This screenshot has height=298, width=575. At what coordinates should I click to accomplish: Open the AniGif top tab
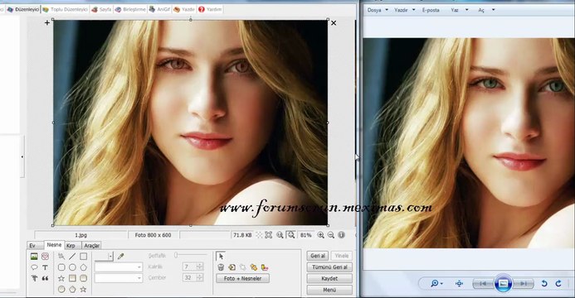(159, 9)
